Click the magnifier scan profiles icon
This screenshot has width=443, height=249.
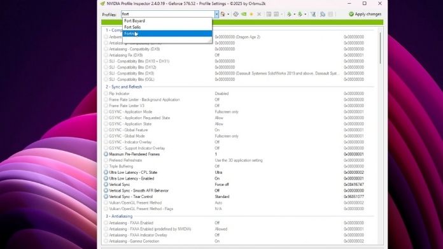322,14
